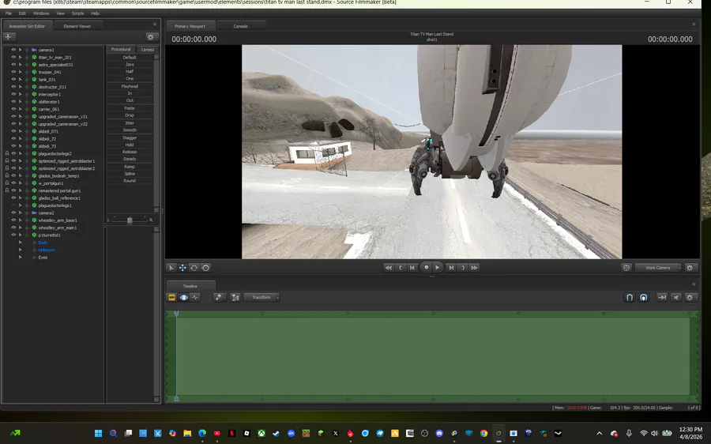Switch to the Lenses presets tab
The image size is (711, 444).
click(148, 50)
